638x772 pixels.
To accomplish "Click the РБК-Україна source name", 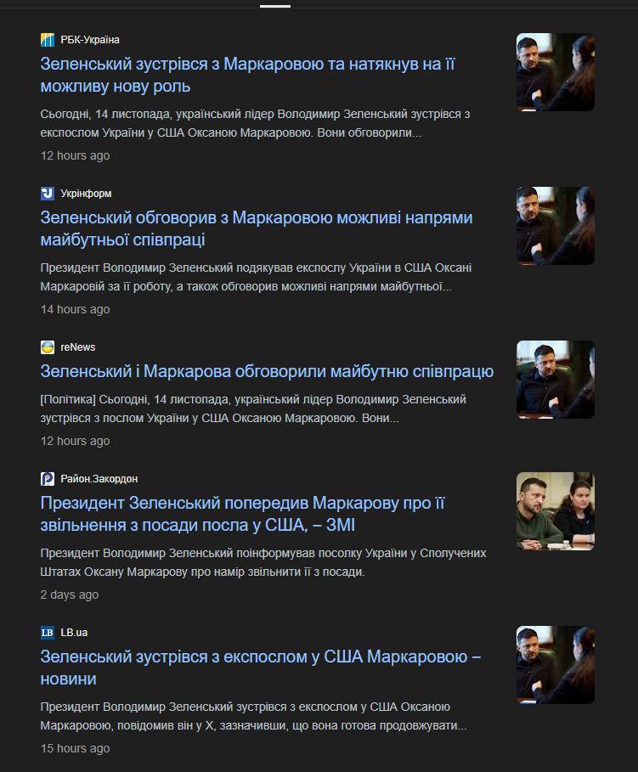I will point(90,40).
